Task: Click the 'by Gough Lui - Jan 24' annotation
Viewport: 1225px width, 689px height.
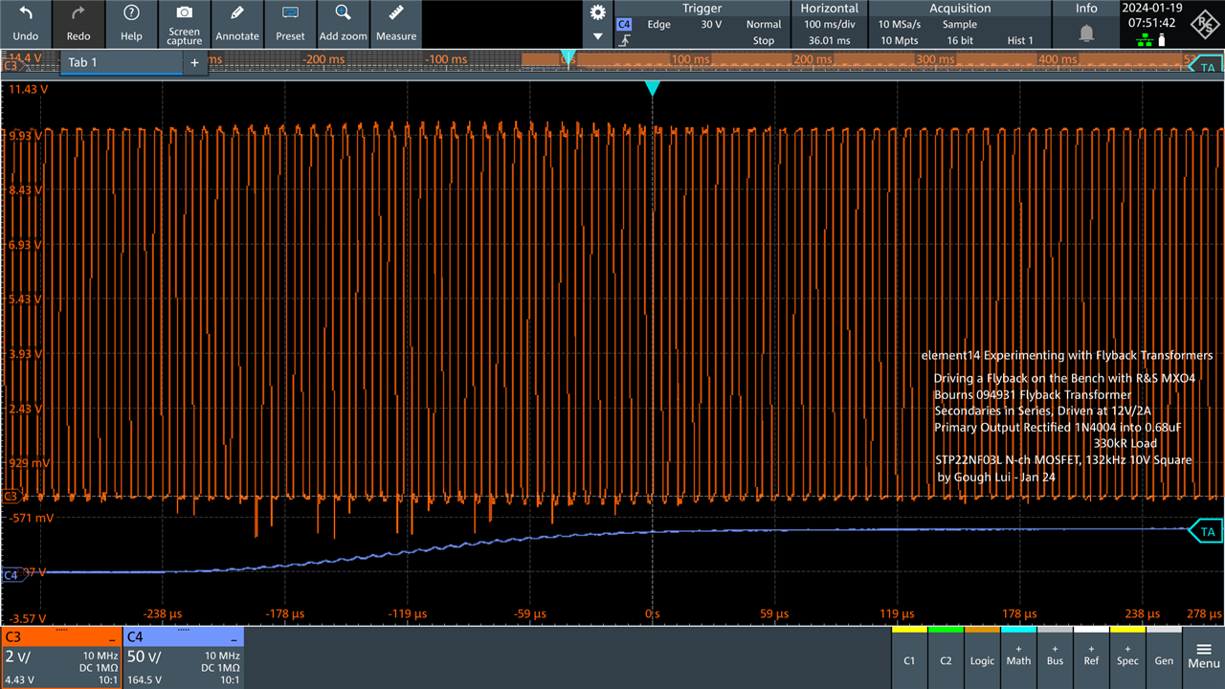Action: click(x=996, y=477)
